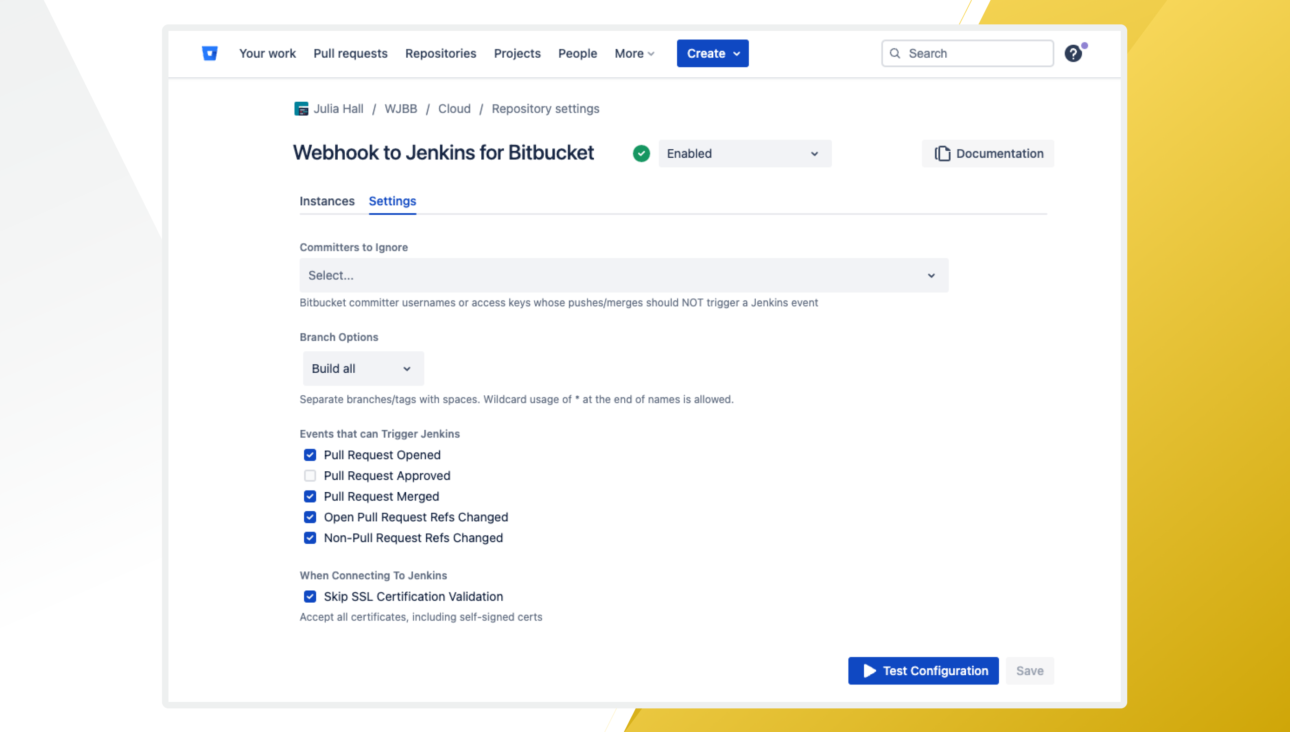Image resolution: width=1290 pixels, height=732 pixels.
Task: Click the green enabled status checkmark icon
Action: (x=642, y=153)
